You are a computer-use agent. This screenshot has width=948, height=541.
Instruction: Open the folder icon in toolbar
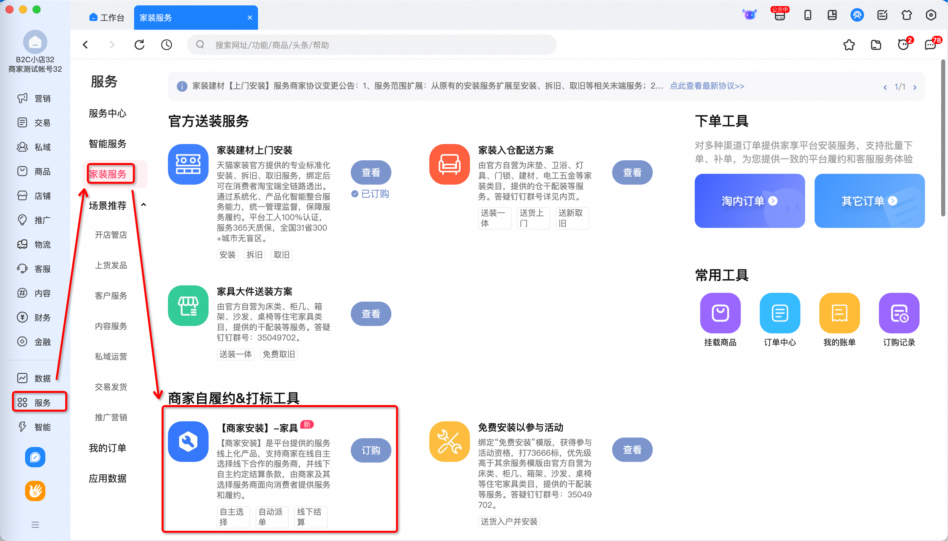pos(876,45)
